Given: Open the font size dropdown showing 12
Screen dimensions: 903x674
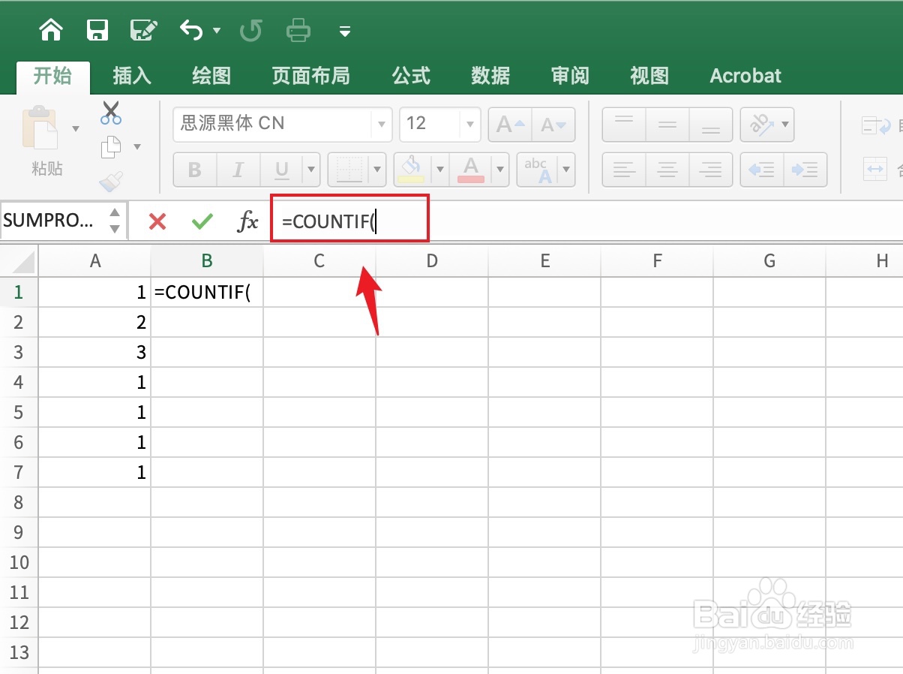Looking at the screenshot, I should 470,124.
